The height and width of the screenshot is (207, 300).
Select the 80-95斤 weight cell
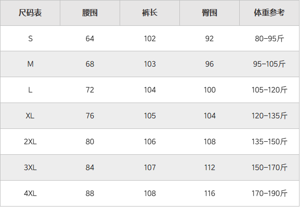[269, 38]
